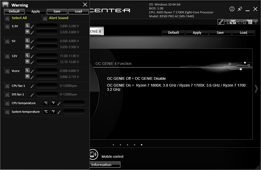Click the L icon for 5V
Image resolution: width=261 pixels, height=170 pixels.
[x=27, y=41]
